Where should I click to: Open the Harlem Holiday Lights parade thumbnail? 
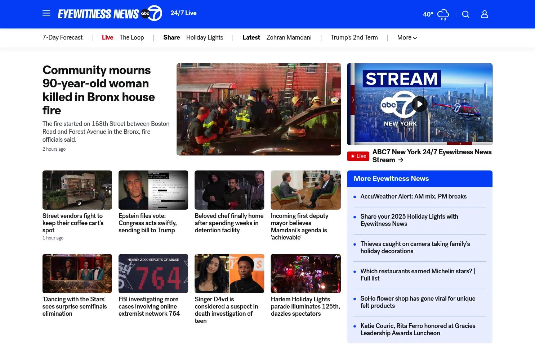pos(306,273)
